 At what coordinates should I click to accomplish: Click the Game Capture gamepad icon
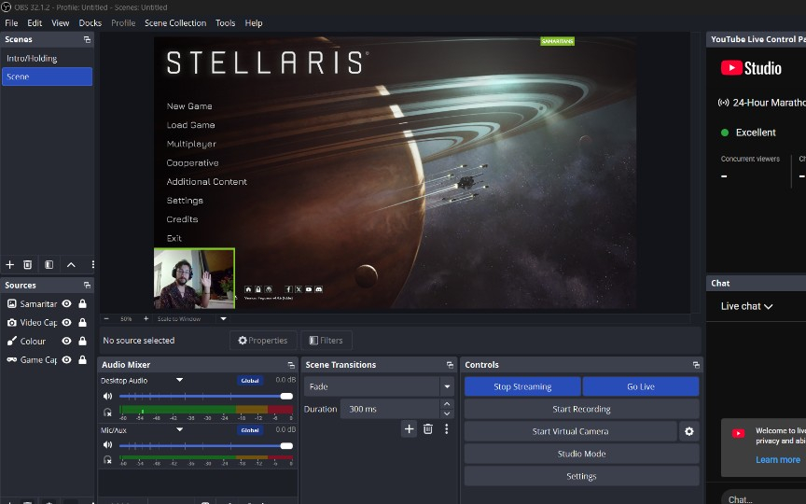[x=12, y=359]
